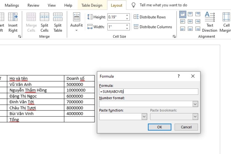This screenshot has width=231, height=154.
Task: Toggle Align Center alignment option
Action: click(190, 22)
